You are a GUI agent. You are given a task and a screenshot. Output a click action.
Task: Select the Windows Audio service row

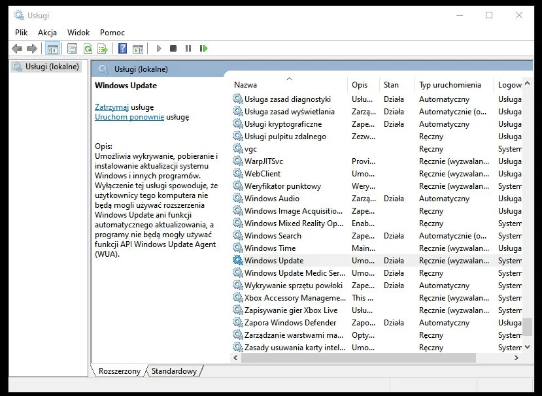(x=272, y=199)
